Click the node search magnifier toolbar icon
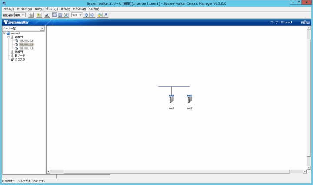This screenshot has width=313, height=185. click(x=47, y=15)
